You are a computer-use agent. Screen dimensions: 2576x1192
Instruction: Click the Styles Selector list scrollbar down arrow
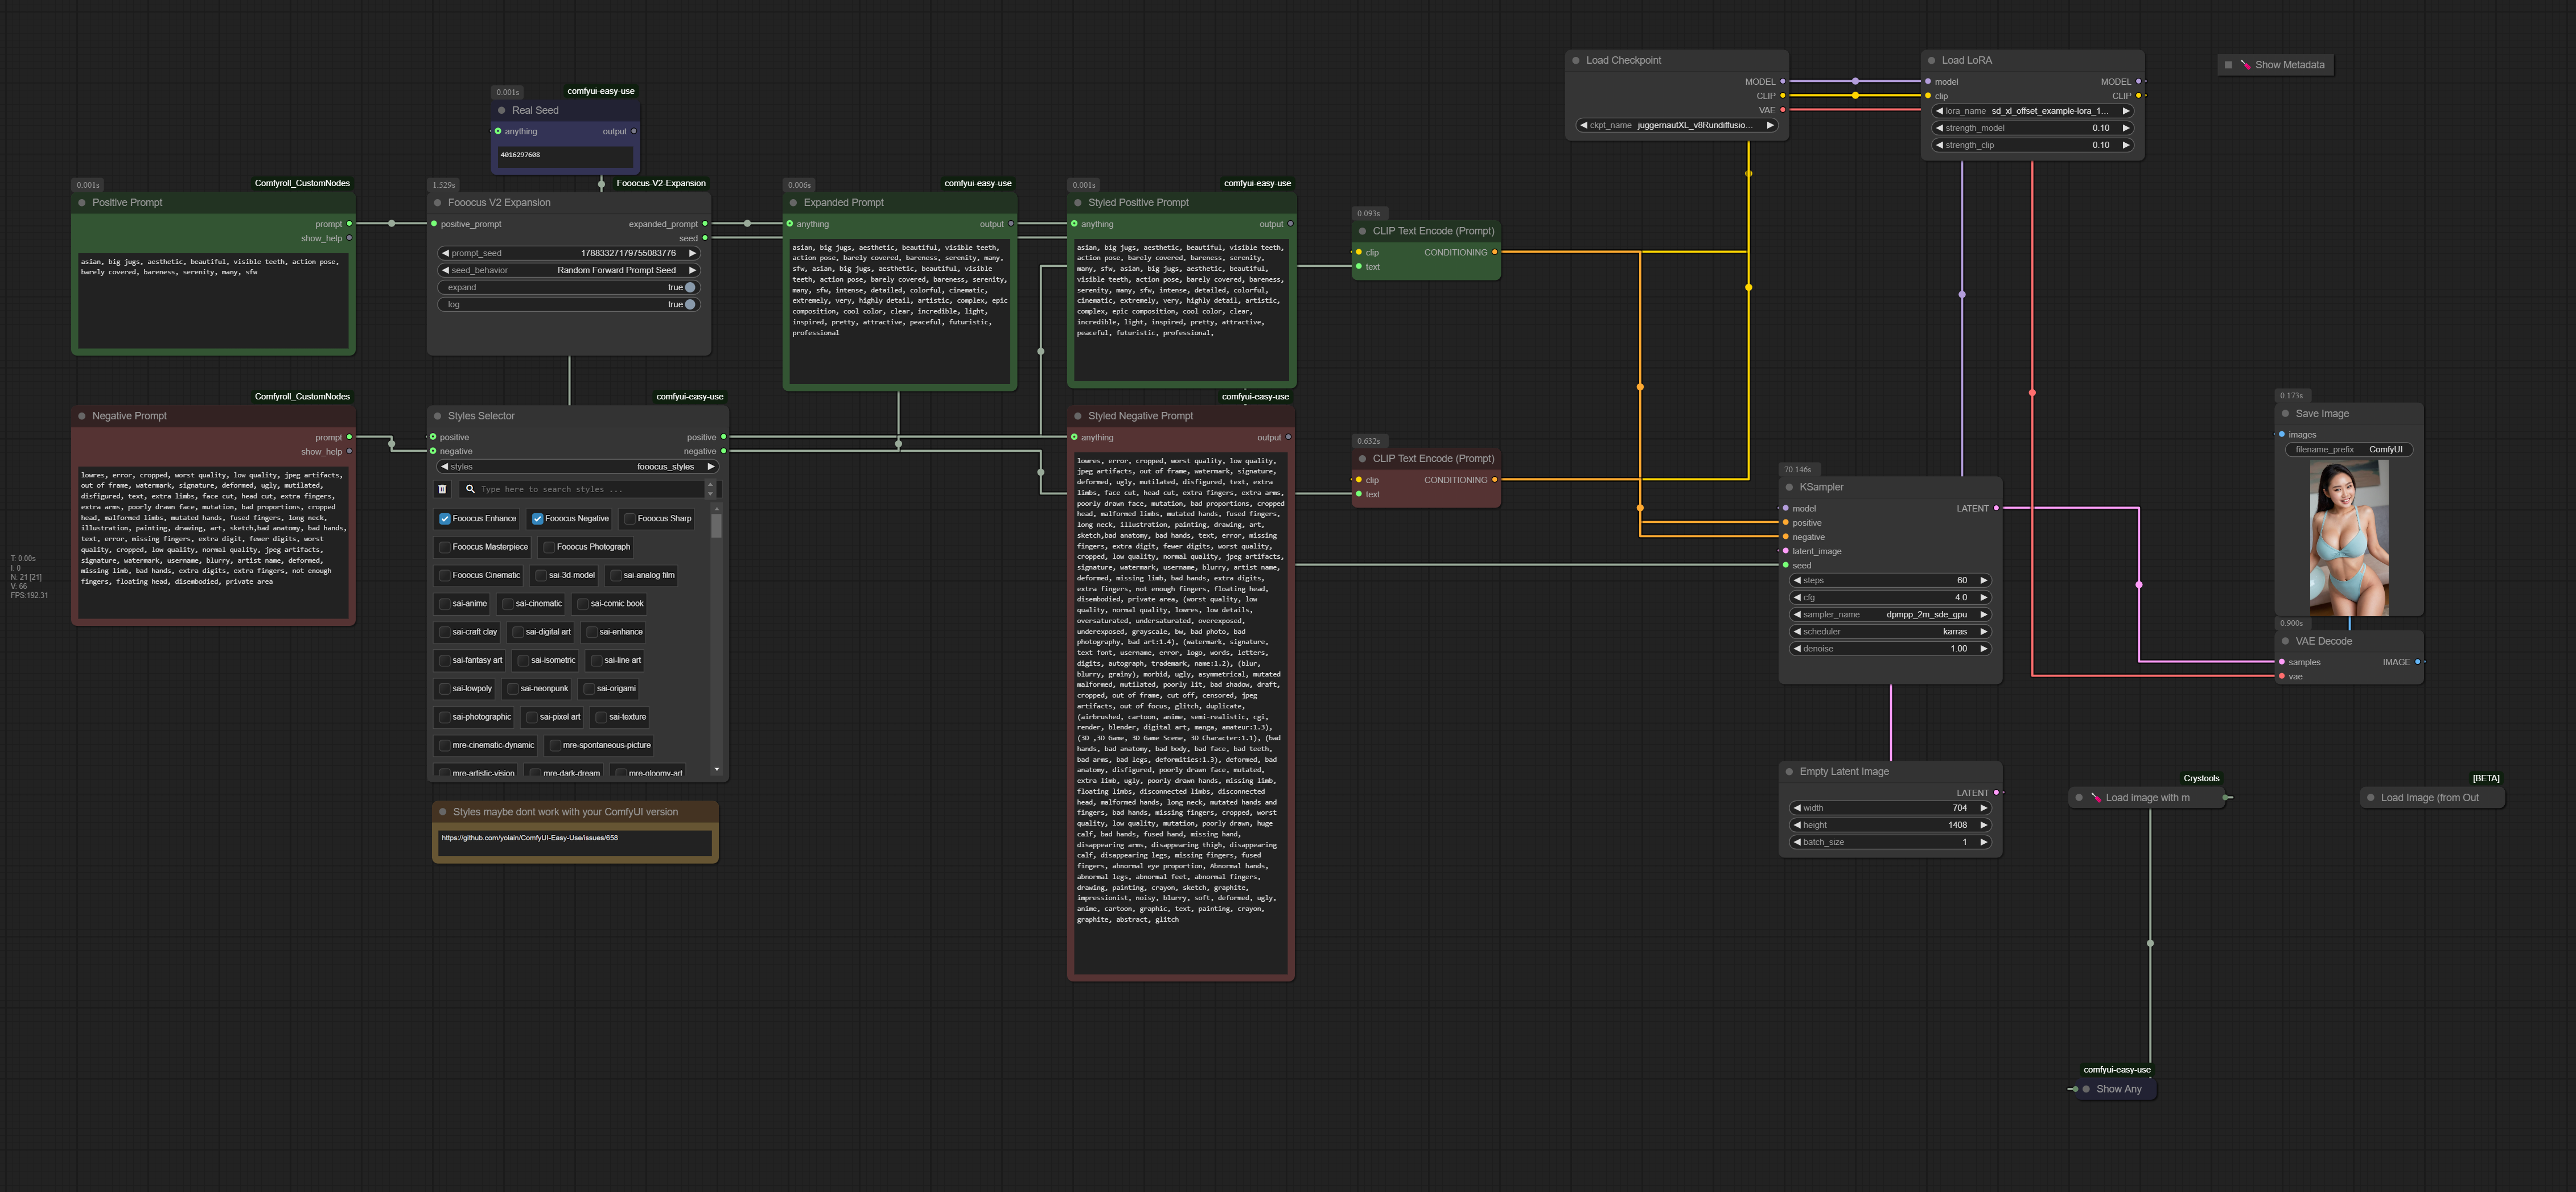(716, 770)
